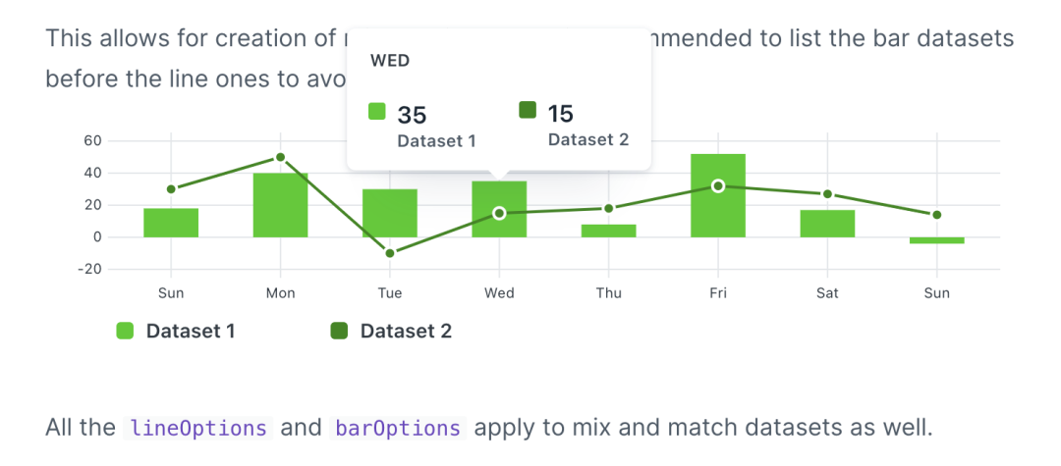
Task: Click the negative last Sunday bar
Action: [x=936, y=240]
